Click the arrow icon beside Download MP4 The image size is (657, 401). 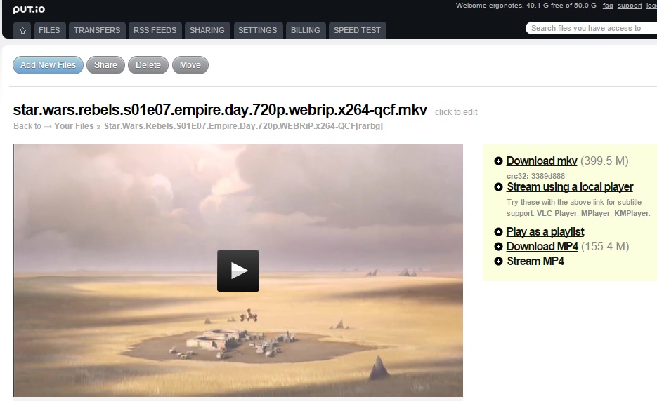click(498, 246)
